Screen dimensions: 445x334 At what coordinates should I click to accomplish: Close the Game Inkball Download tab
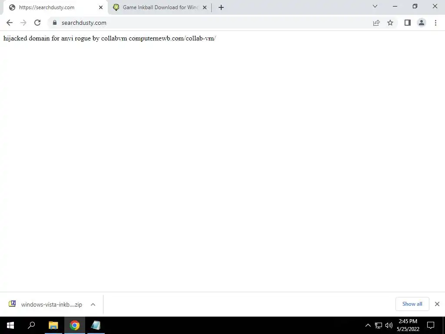click(205, 7)
